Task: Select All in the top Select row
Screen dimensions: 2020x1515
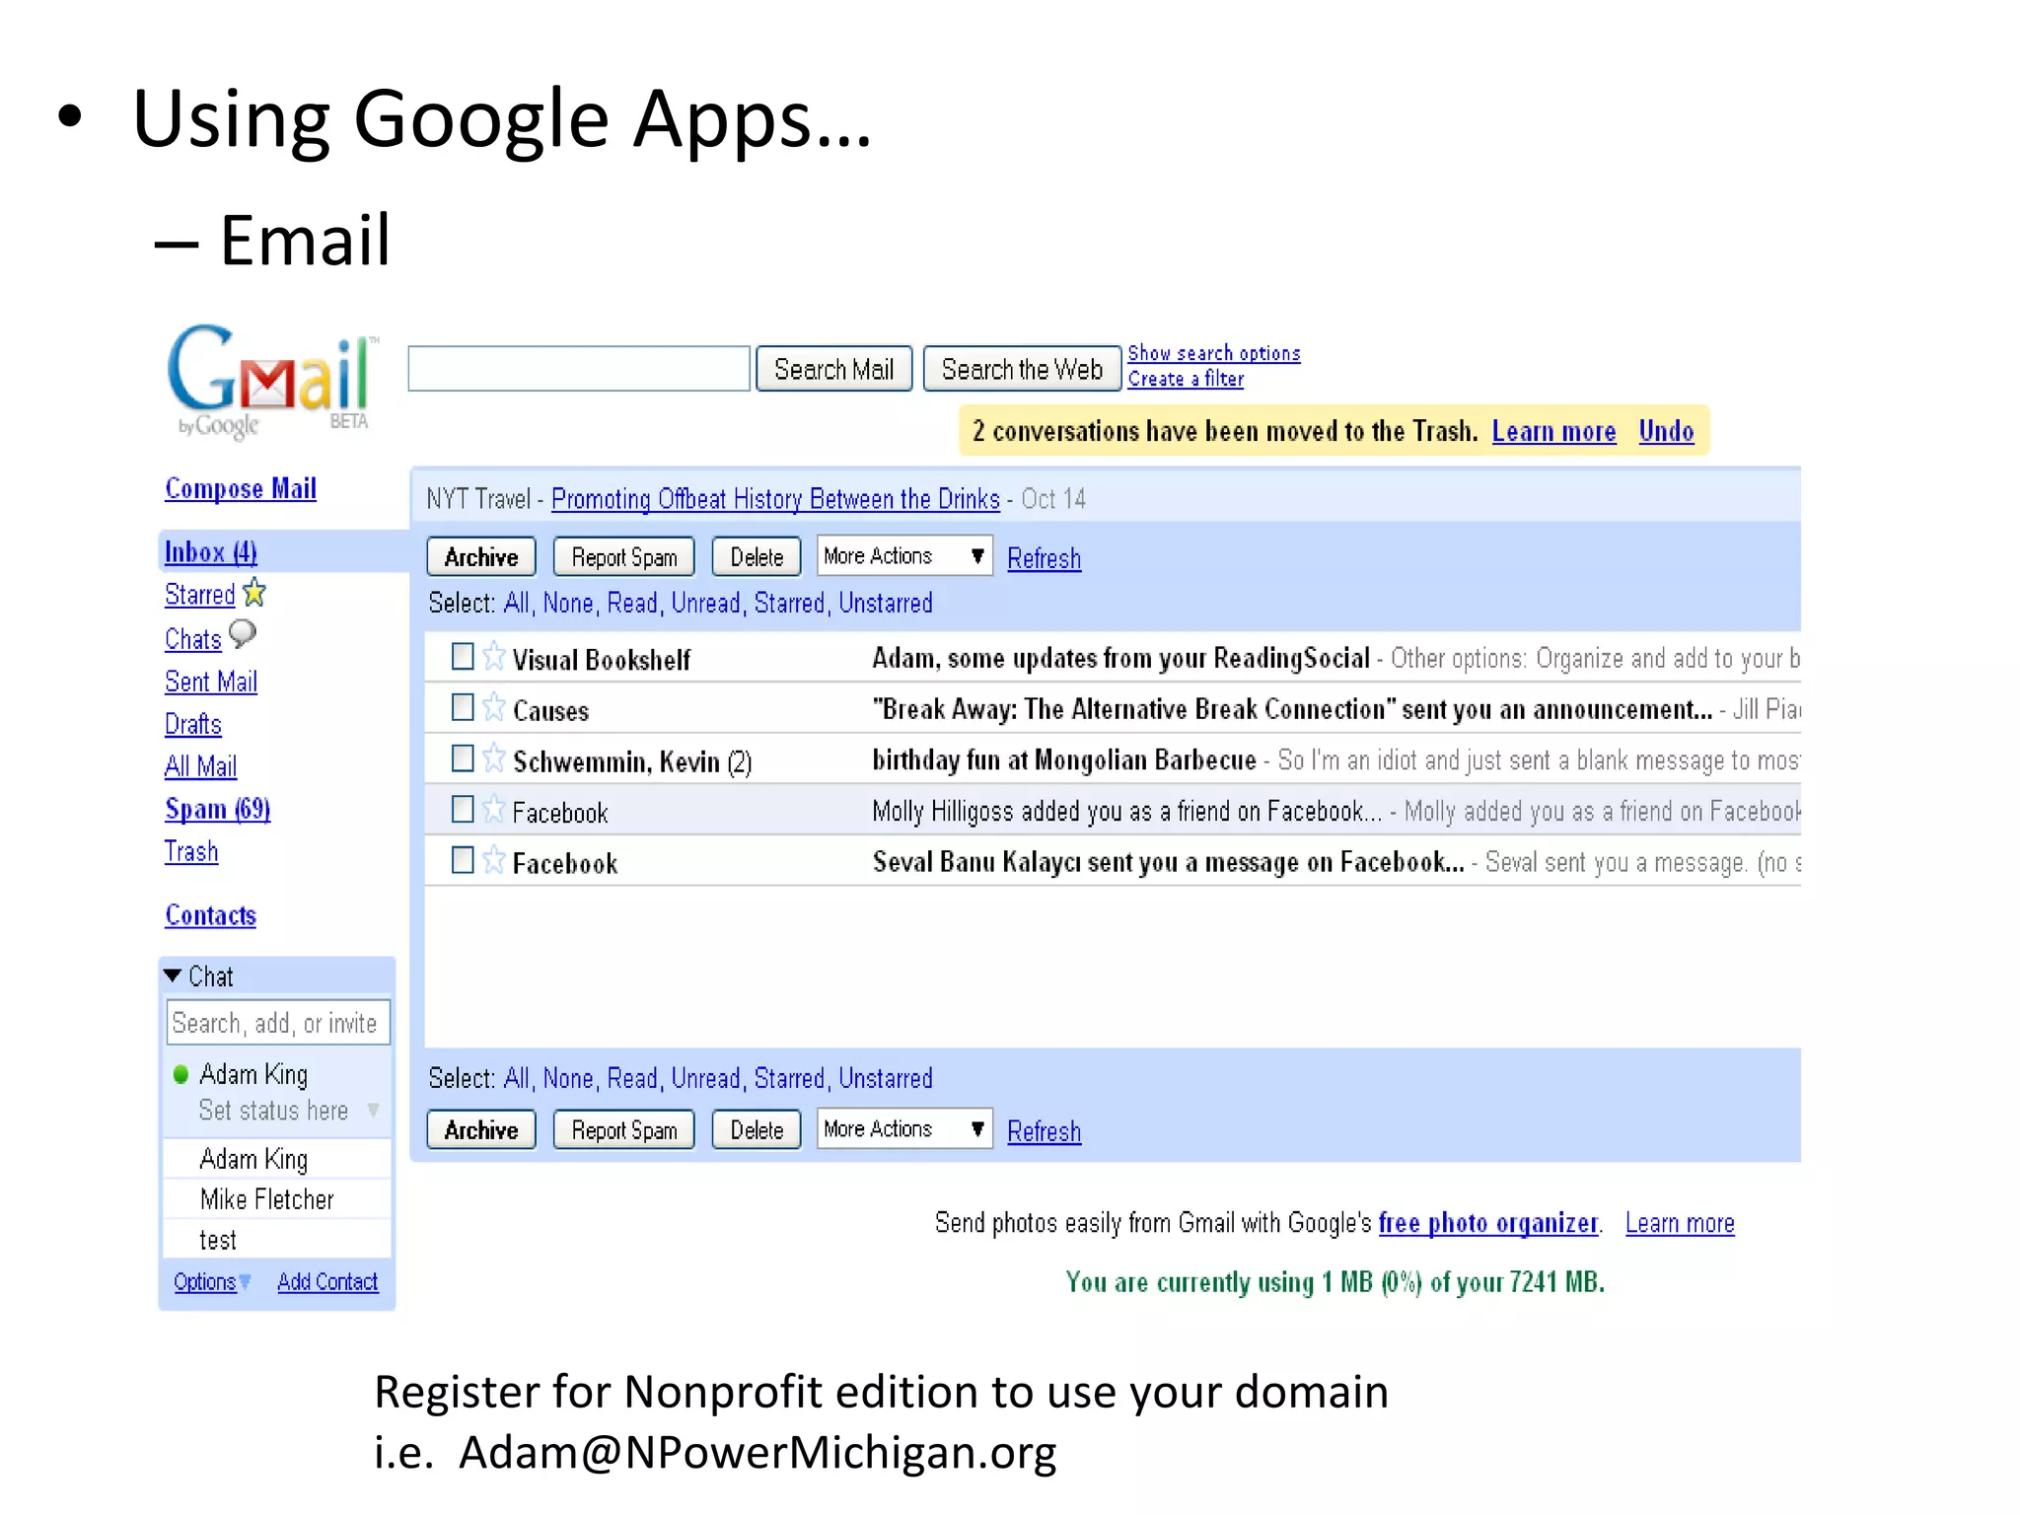Action: (517, 603)
